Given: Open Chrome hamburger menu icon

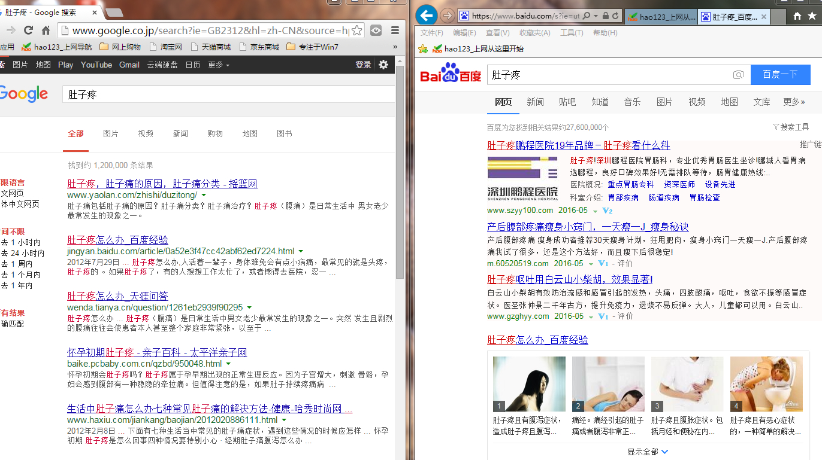Looking at the screenshot, I should [x=395, y=30].
